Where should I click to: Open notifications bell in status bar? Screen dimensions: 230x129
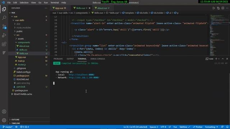pyautogui.click(x=227, y=127)
